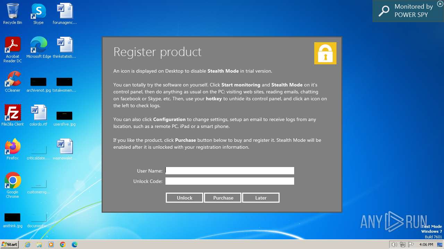Click the Unlock button
Viewport: 444px width, 249px height.
(x=185, y=198)
